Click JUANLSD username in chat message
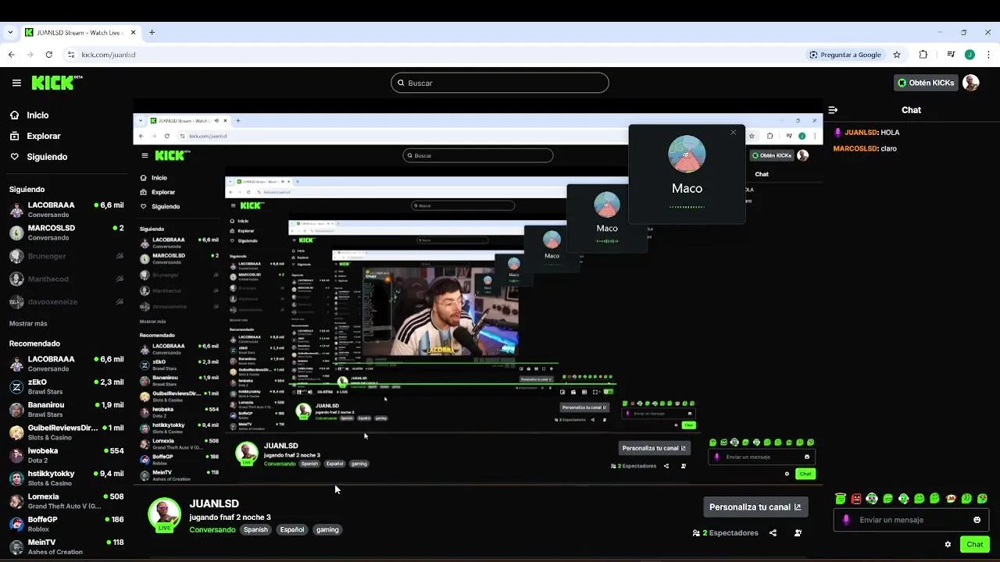This screenshot has width=1000, height=562. click(861, 133)
